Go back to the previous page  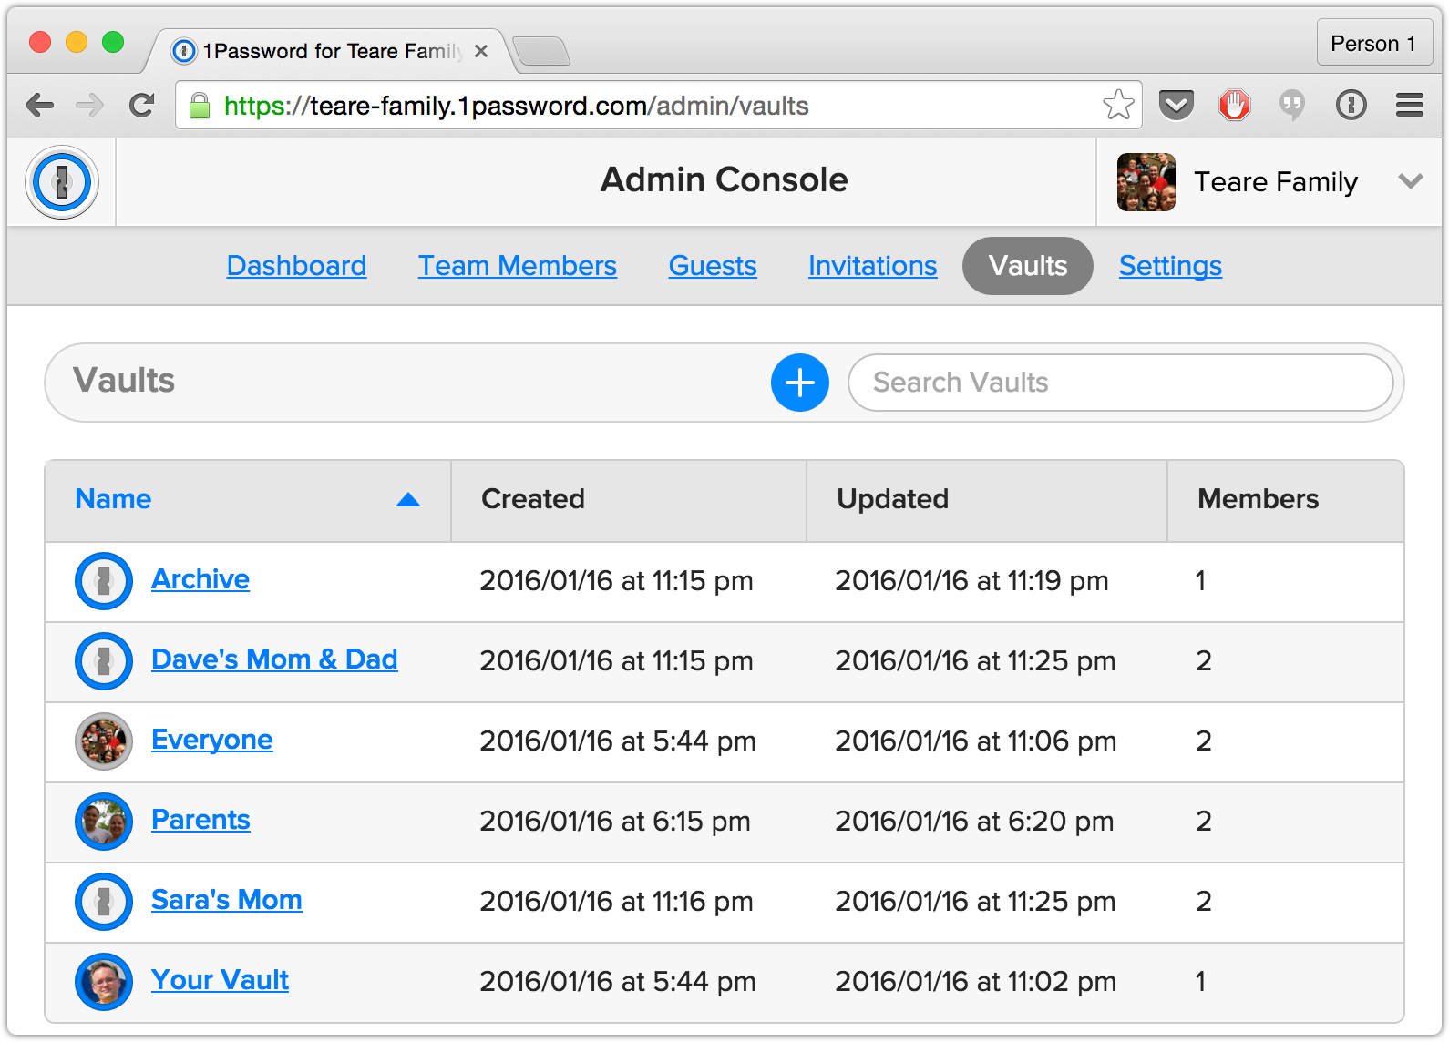coord(39,106)
